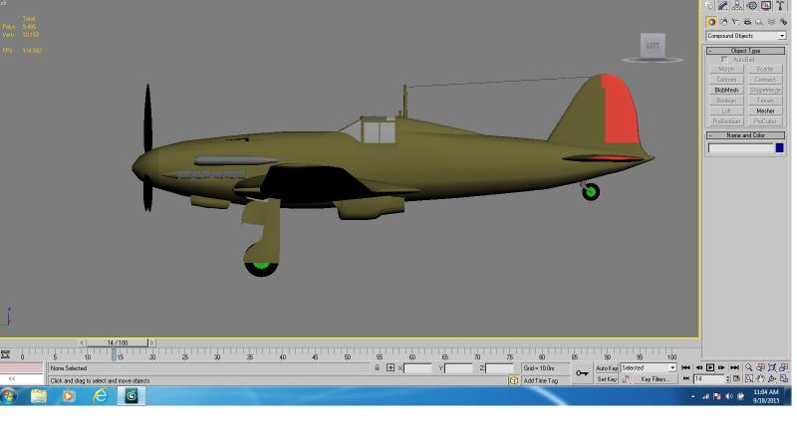The width and height of the screenshot is (797, 448).
Task: Open the Compound Objects dropdown
Action: tap(745, 36)
